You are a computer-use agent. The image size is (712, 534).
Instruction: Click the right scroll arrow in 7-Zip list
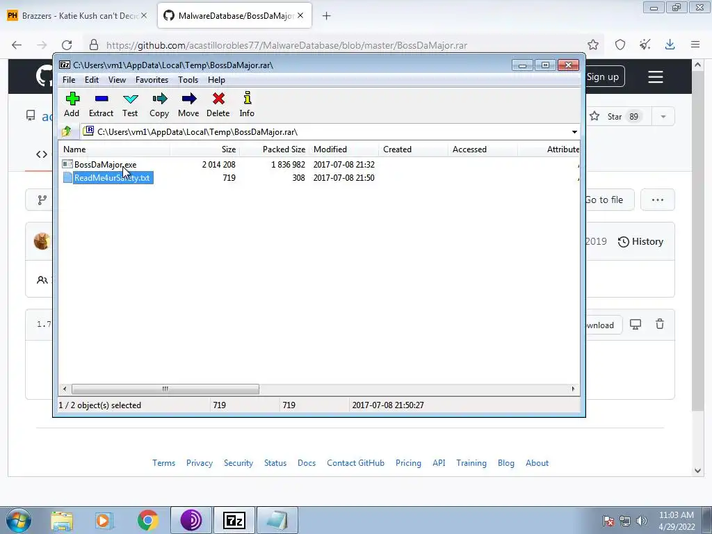click(x=573, y=389)
